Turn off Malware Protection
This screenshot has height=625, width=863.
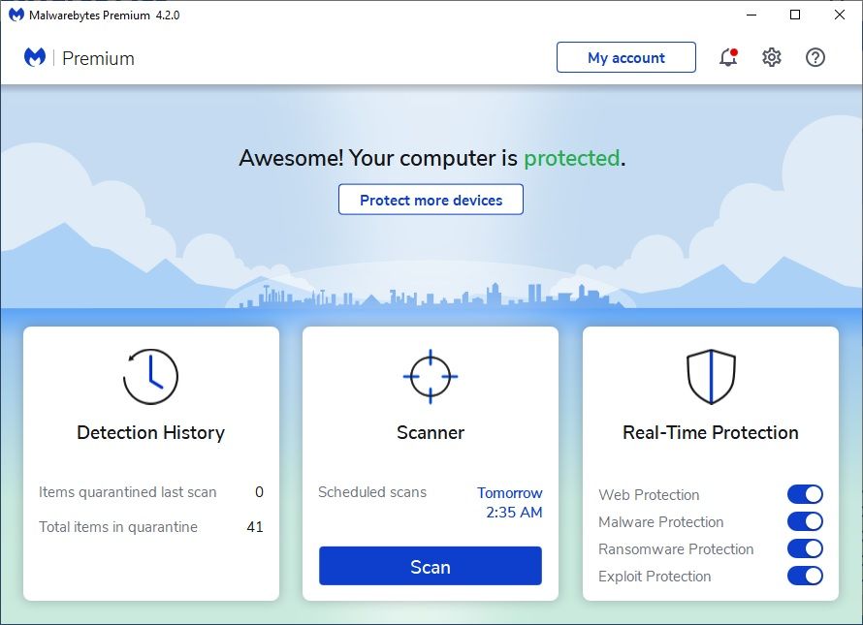click(805, 521)
